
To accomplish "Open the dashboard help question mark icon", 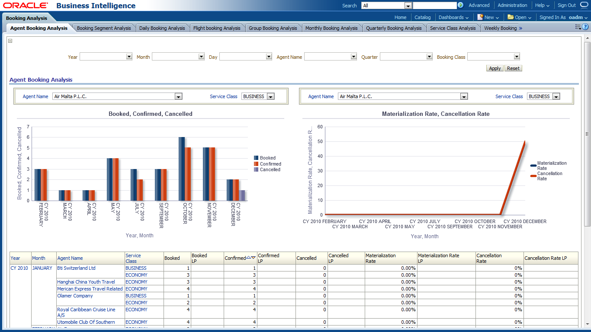I will point(585,27).
